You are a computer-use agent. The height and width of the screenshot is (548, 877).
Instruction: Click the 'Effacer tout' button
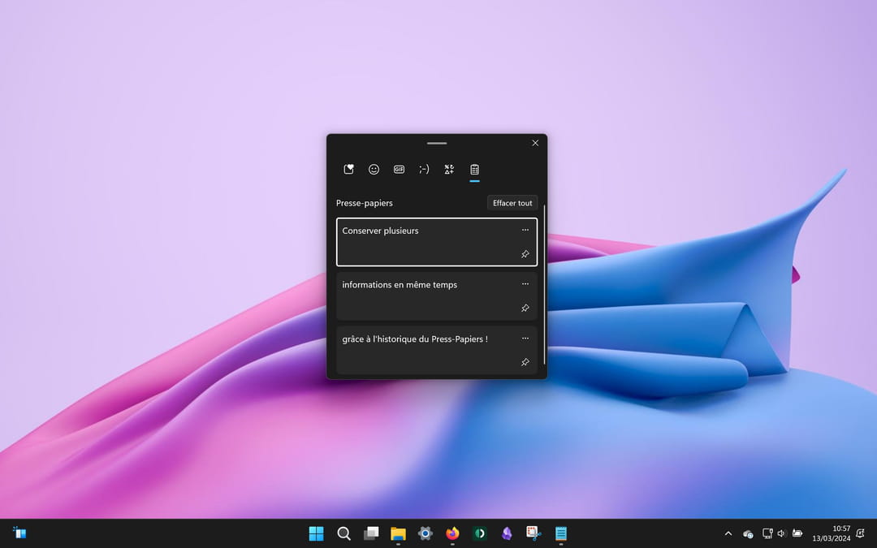point(512,203)
